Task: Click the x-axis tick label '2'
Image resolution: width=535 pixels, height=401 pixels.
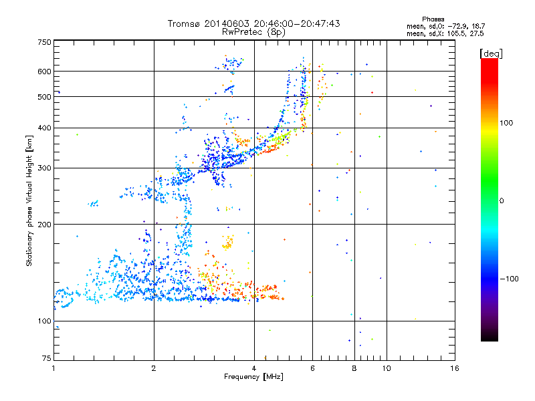Action: click(154, 368)
